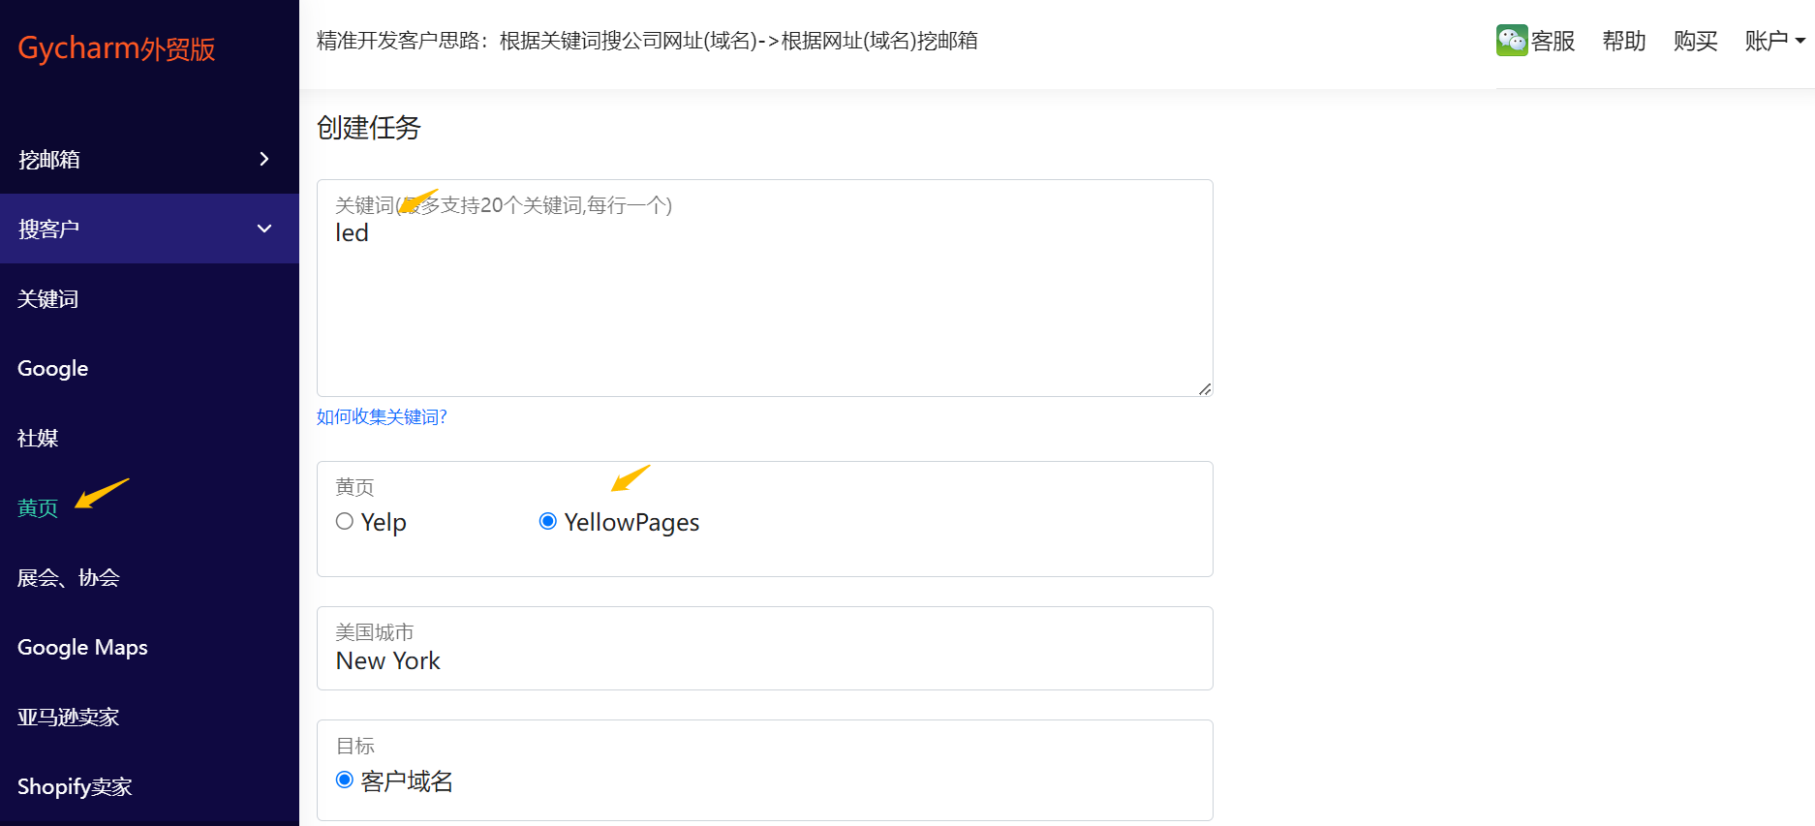Open the Google Maps sidebar item
The width and height of the screenshot is (1815, 826).
pyautogui.click(x=82, y=648)
